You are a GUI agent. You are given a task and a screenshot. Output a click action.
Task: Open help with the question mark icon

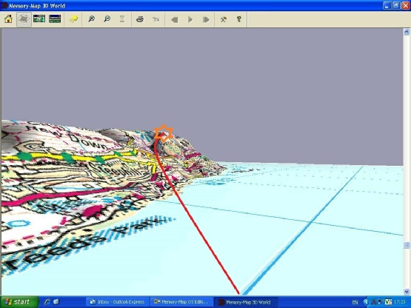point(238,19)
